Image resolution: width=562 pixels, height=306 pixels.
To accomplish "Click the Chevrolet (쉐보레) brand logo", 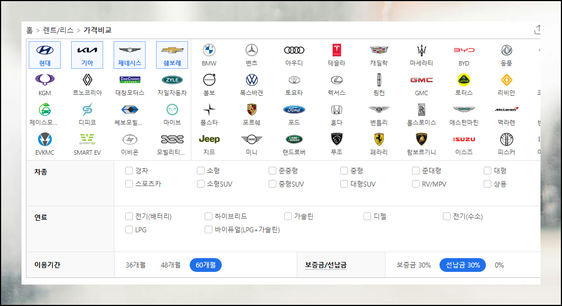I will tap(172, 51).
